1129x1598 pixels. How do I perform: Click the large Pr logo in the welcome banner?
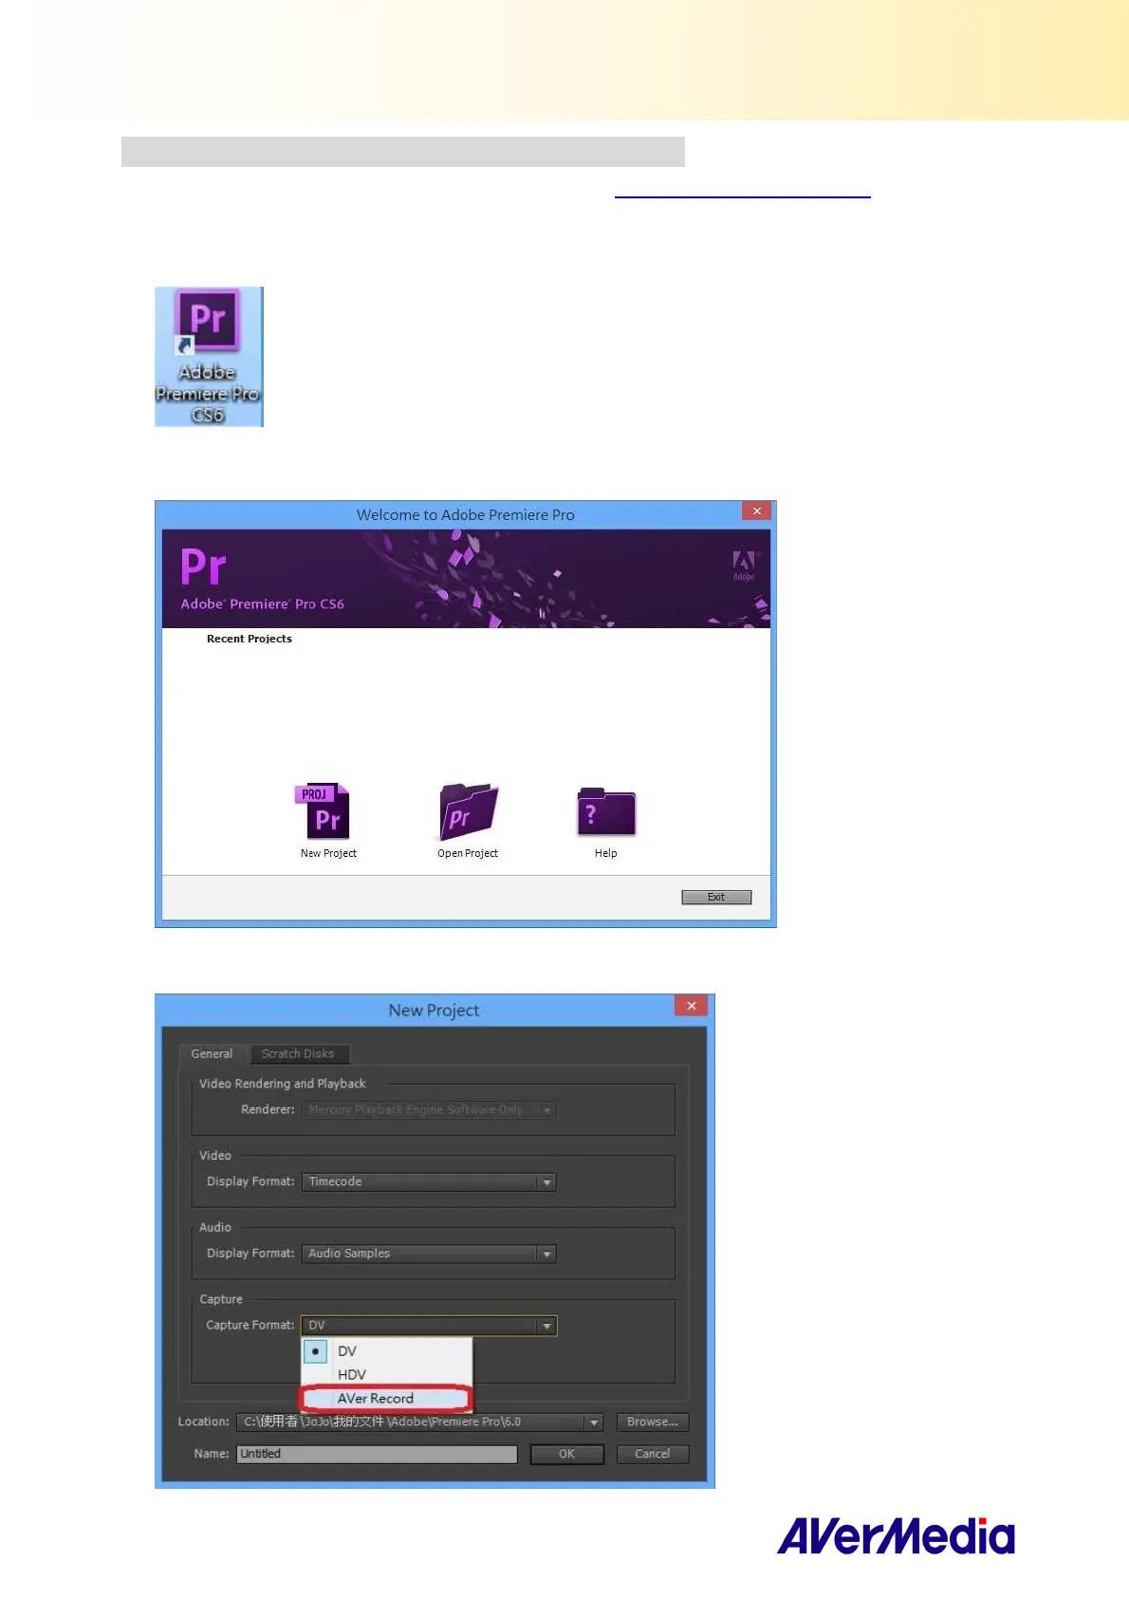click(x=204, y=567)
